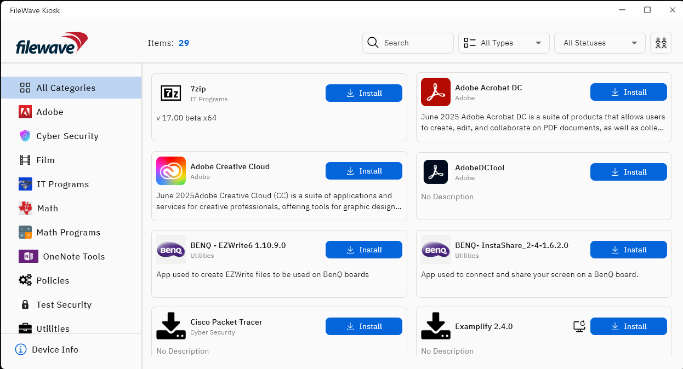Click the Math Programs calculator icon
This screenshot has width=683, height=369.
[25, 232]
